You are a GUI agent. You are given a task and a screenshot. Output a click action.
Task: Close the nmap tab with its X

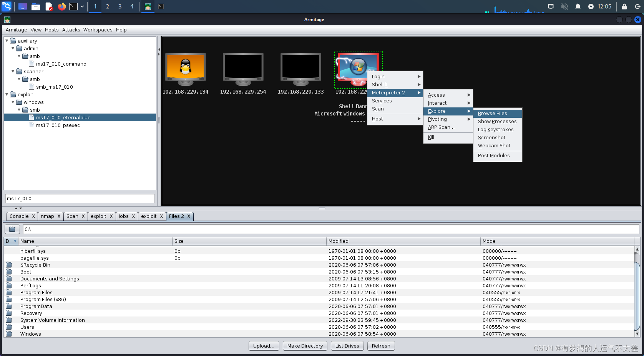59,216
